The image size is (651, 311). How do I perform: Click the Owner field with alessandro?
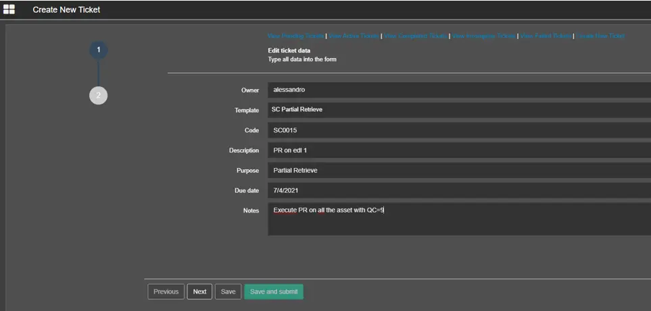pos(458,90)
